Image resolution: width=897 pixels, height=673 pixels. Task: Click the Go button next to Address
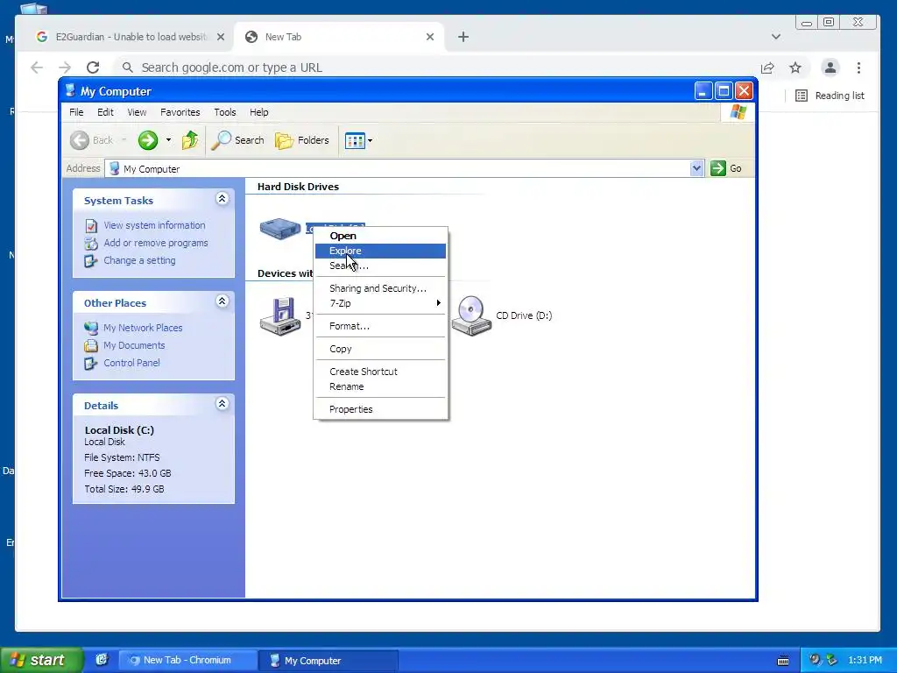pos(726,168)
